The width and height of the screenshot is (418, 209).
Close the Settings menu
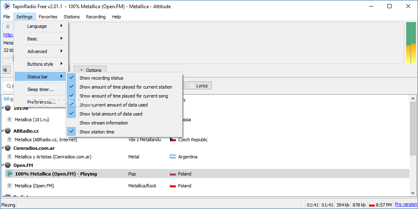tap(24, 17)
